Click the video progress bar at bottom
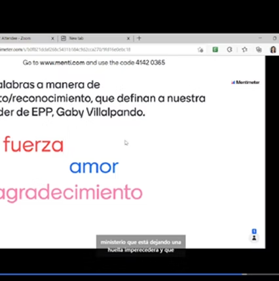Viewport: 279px width, 281px height. (x=139, y=274)
